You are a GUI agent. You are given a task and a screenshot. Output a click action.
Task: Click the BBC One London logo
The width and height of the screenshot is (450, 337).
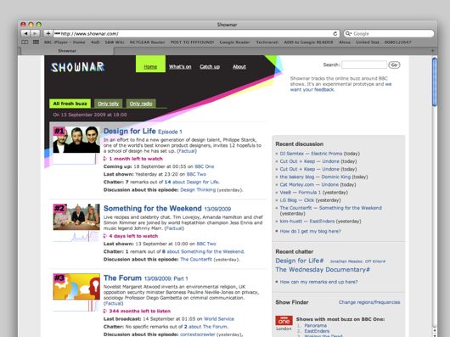(x=284, y=321)
